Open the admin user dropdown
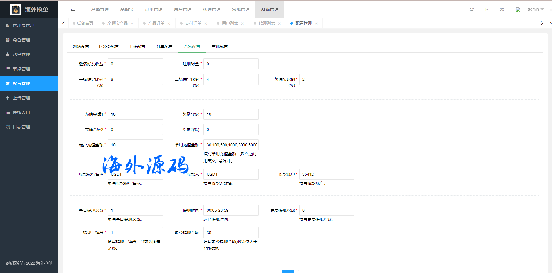 [535, 9]
